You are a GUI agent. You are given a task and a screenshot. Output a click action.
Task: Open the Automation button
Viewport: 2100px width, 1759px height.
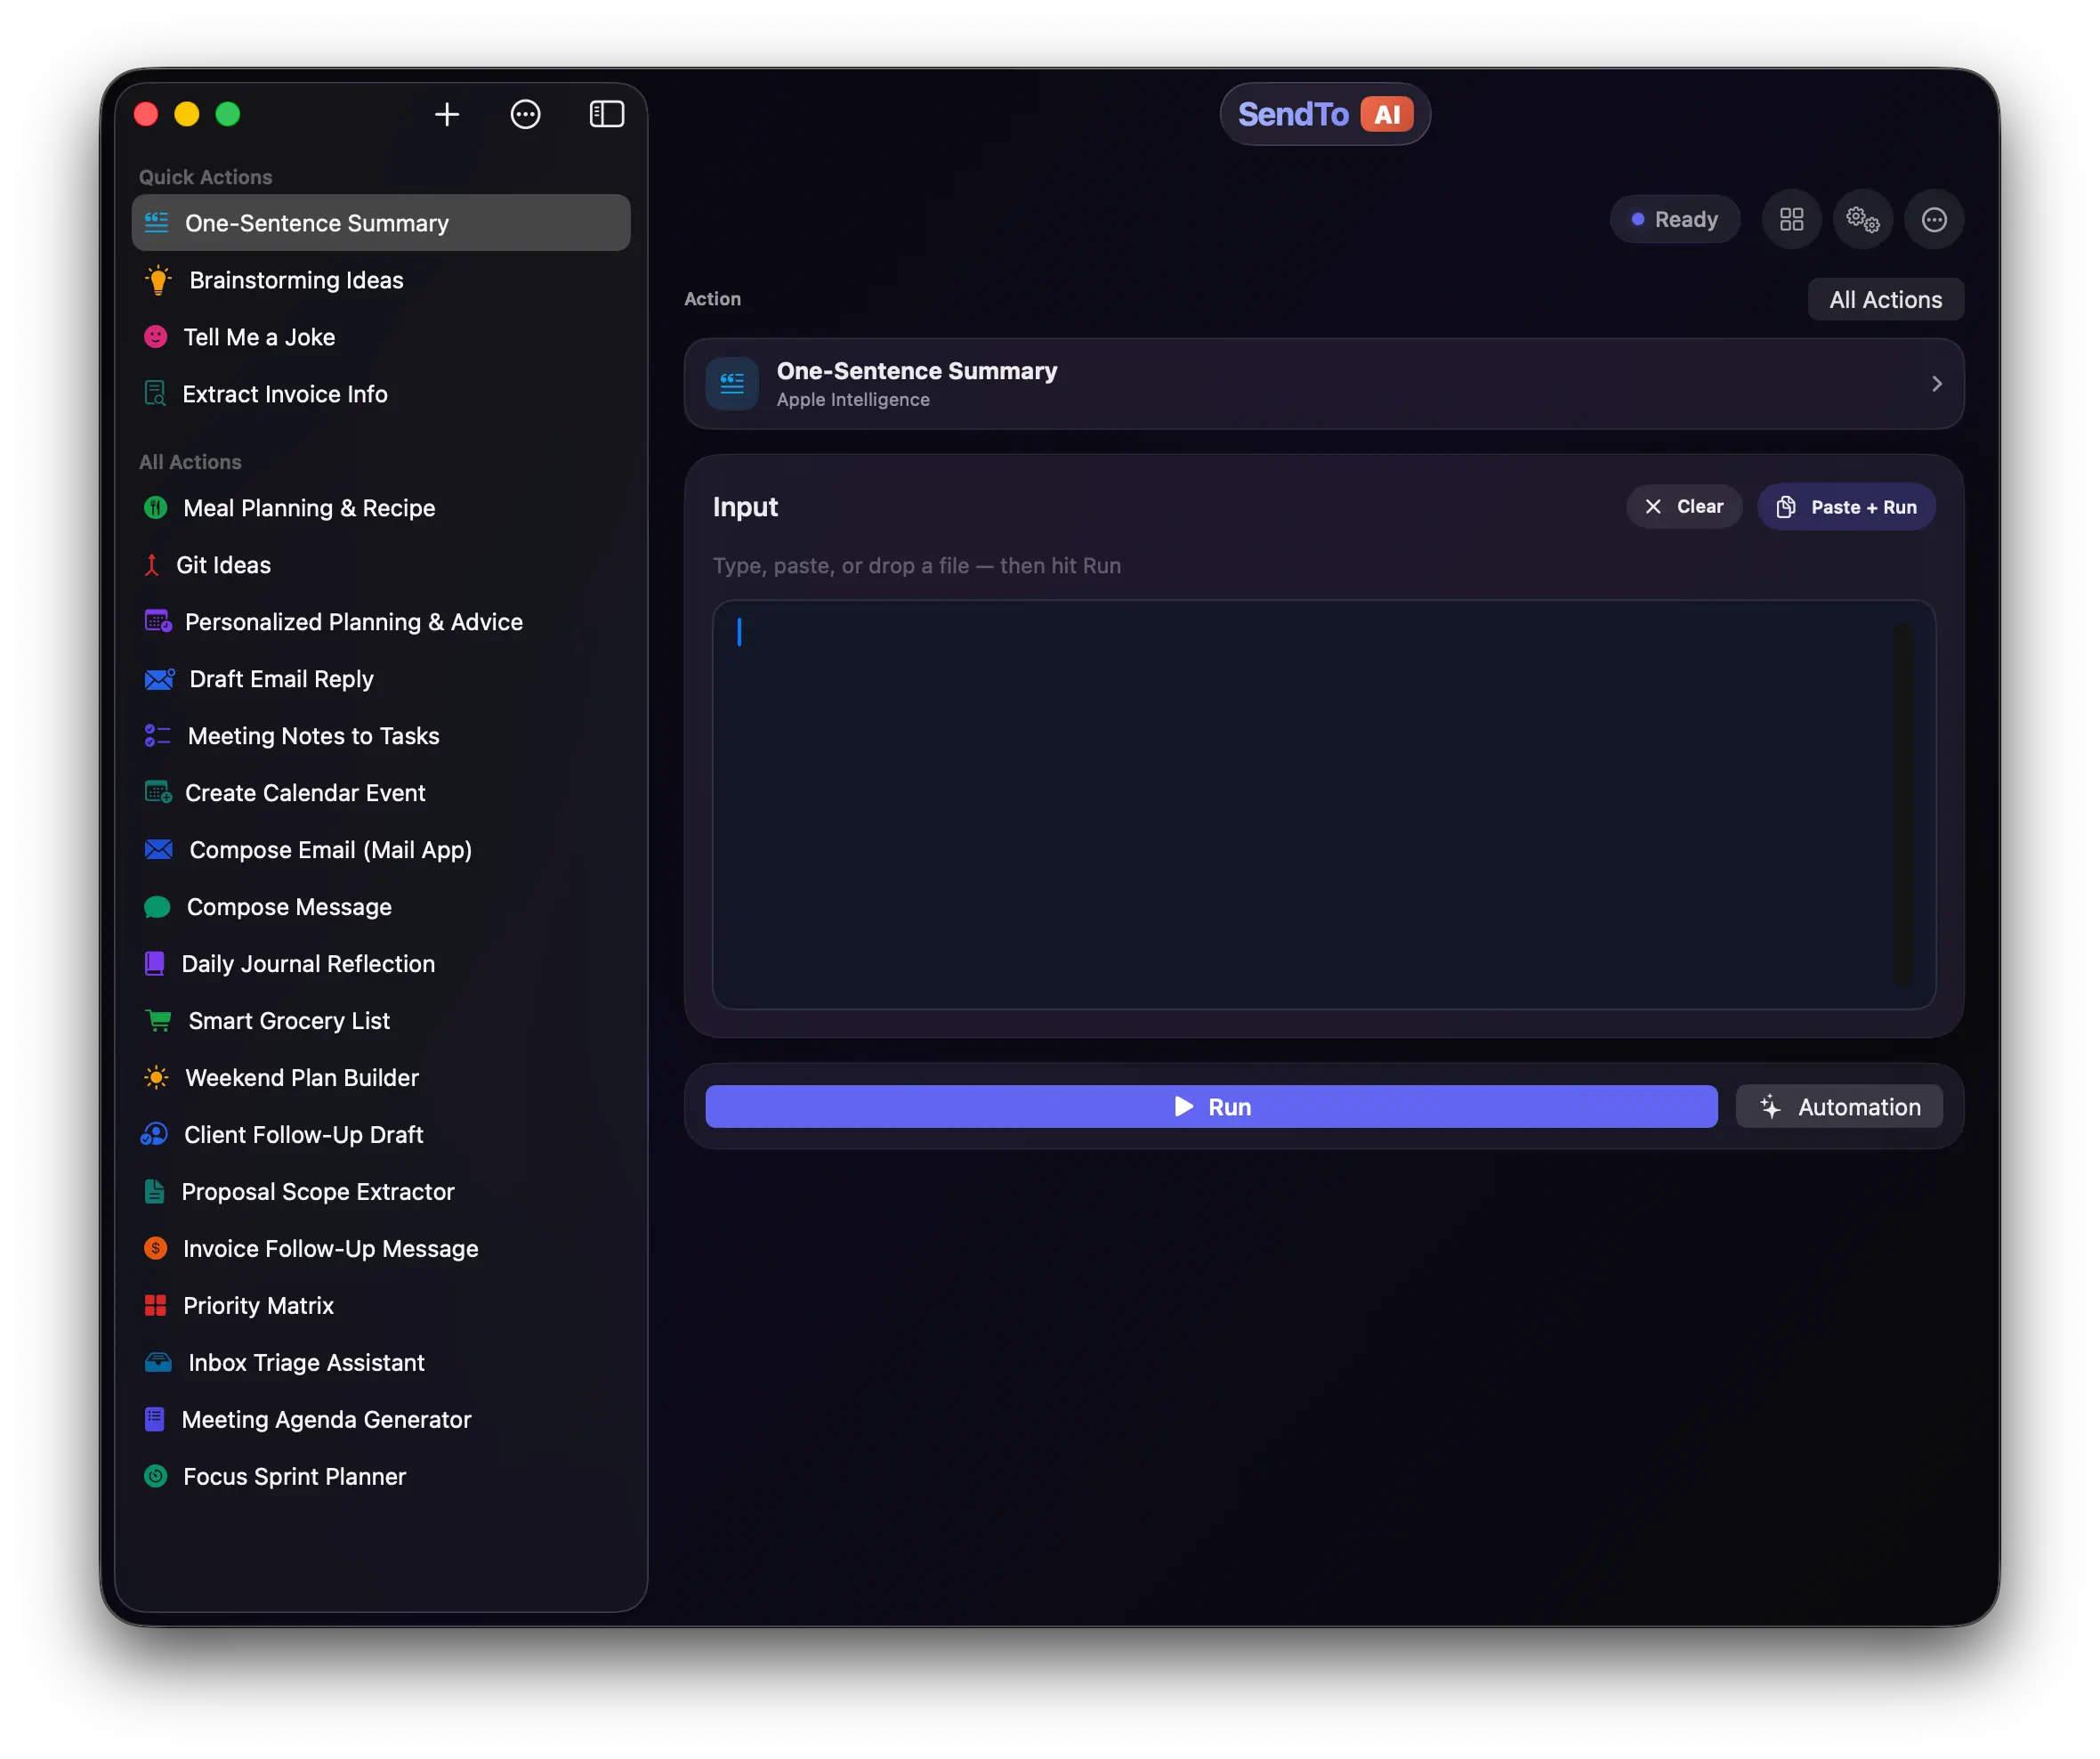[1839, 1107]
